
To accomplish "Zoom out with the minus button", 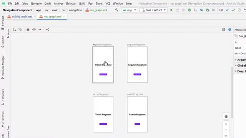I will pos(226,130).
